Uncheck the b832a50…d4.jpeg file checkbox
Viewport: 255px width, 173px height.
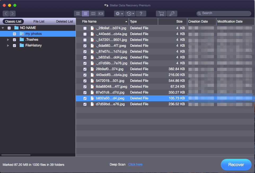[85, 99]
